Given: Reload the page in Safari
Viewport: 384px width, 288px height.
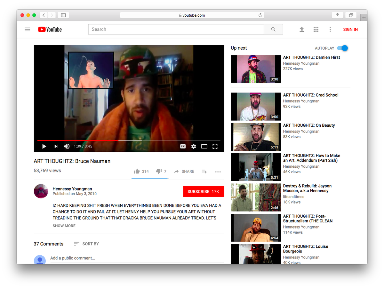Looking at the screenshot, I should pos(260,15).
